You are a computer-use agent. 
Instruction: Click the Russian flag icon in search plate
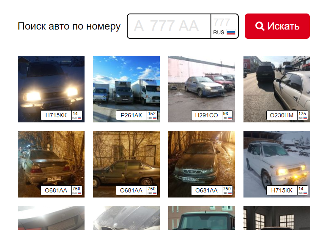click(x=231, y=32)
